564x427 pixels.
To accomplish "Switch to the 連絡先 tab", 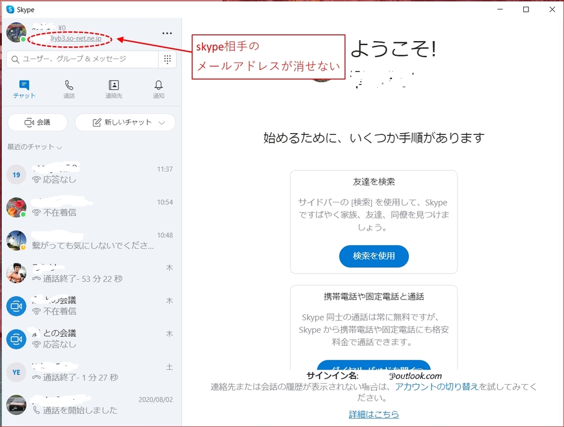I will click(x=113, y=89).
